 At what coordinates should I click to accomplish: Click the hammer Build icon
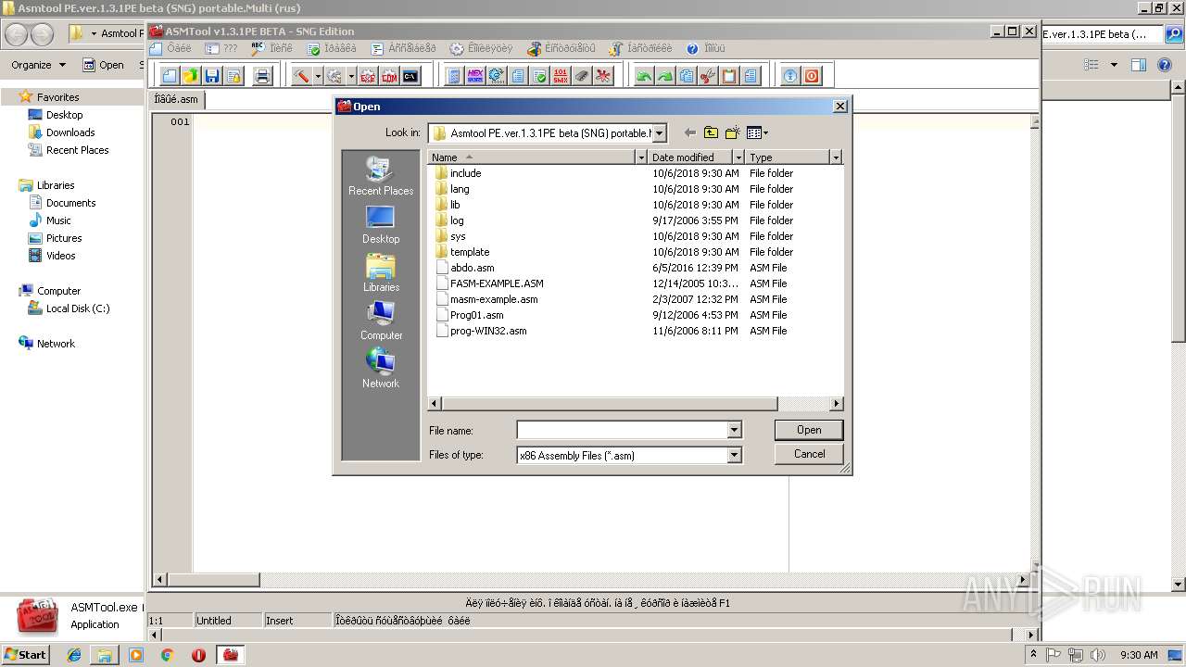pos(301,76)
